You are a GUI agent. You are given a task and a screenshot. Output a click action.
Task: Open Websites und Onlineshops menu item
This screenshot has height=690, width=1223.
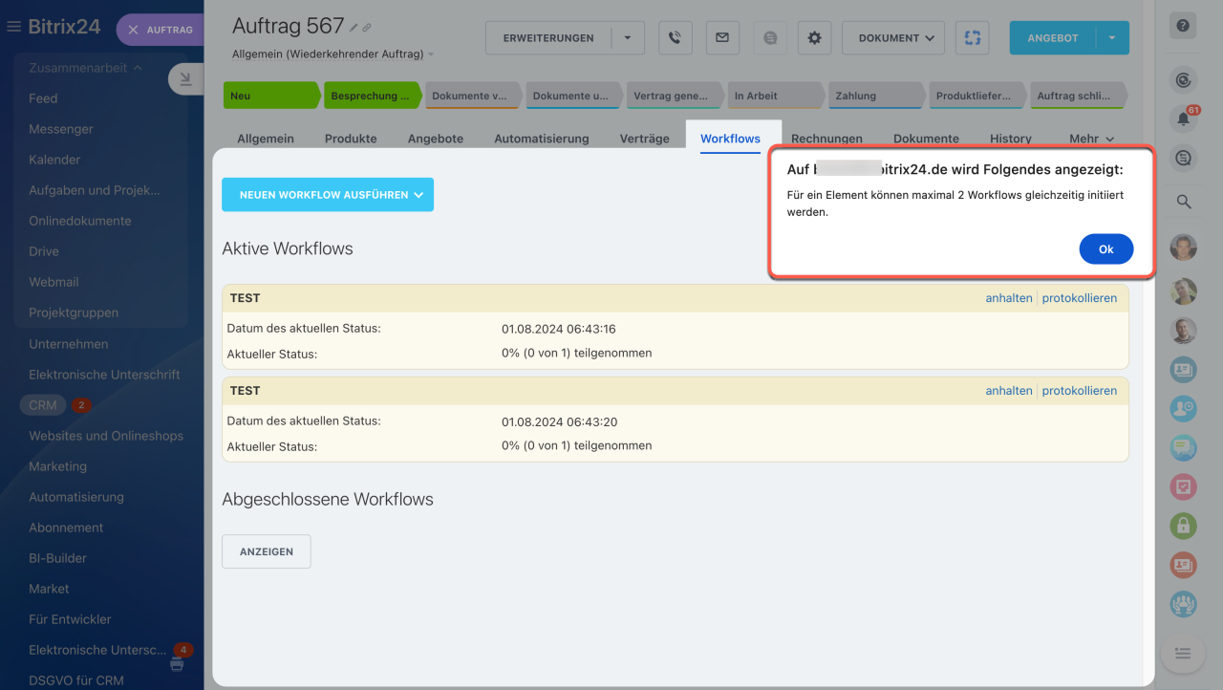pyautogui.click(x=106, y=436)
